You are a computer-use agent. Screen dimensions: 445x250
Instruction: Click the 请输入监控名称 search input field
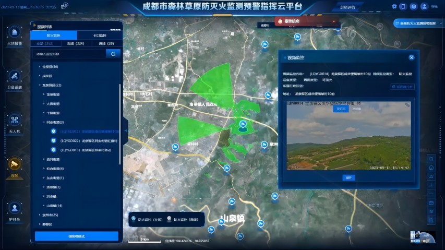coord(69,53)
